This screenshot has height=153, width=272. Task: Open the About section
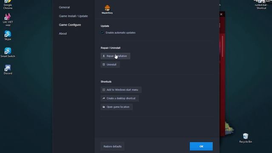63,34
